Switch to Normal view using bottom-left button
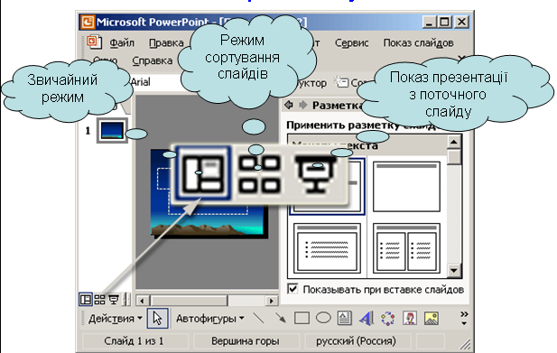Screen dimensions: 557x353 [x=85, y=300]
